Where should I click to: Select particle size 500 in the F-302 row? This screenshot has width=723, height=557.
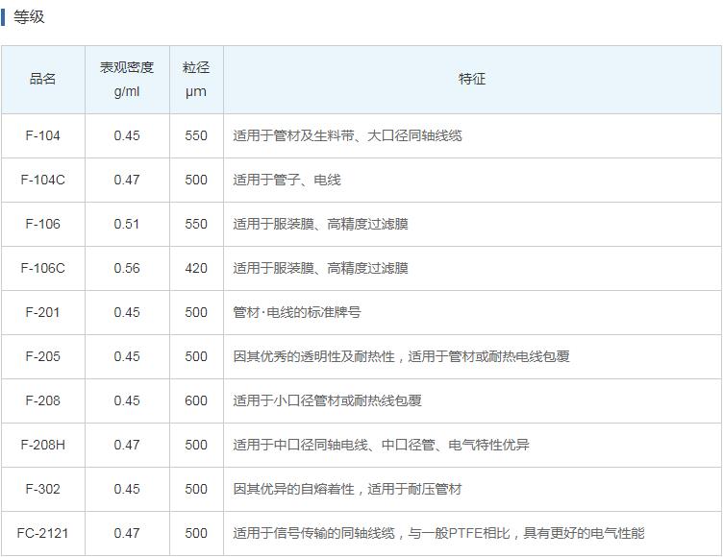(196, 489)
